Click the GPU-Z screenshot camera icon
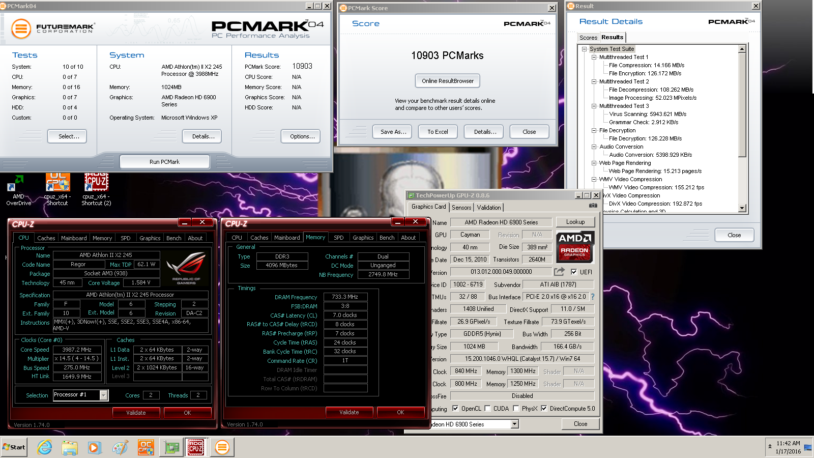 593,206
